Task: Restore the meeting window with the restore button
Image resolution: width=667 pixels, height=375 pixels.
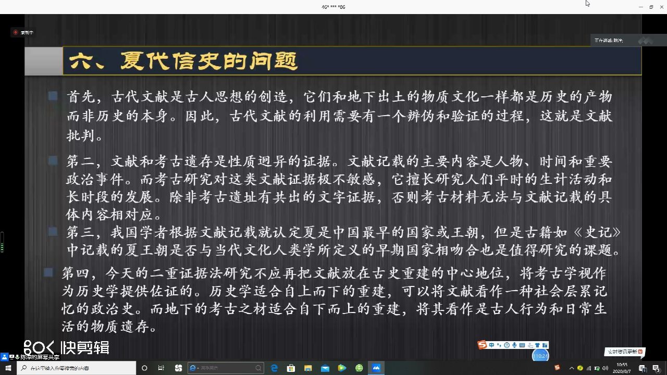Action: 651,7
